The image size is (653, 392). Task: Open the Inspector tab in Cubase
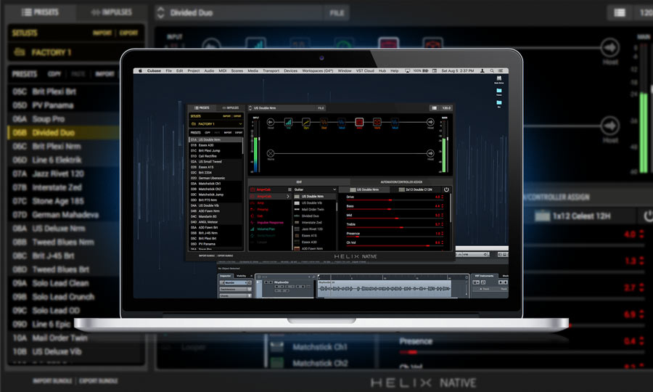[226, 276]
